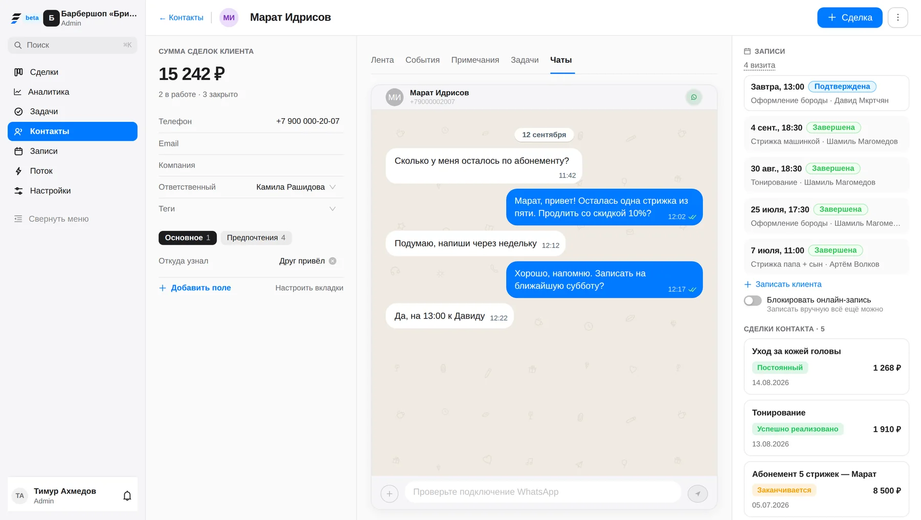Toggle Блокировать онлайн-запись switch

pos(753,300)
